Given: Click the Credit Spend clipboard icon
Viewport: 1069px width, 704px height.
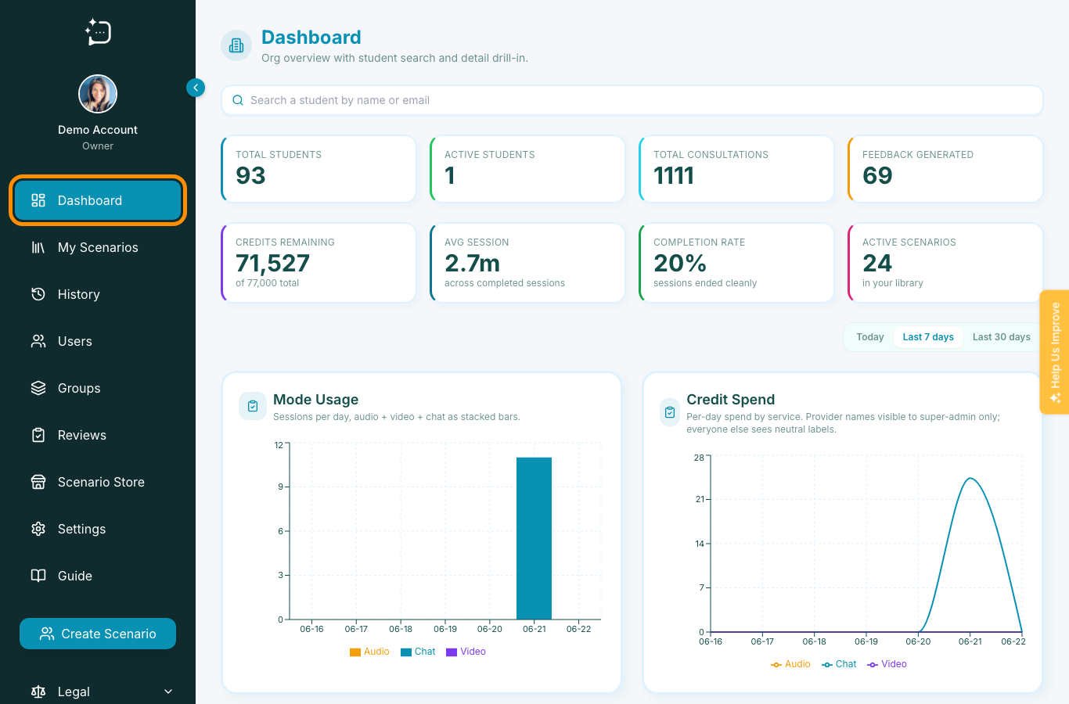Looking at the screenshot, I should click(670, 412).
